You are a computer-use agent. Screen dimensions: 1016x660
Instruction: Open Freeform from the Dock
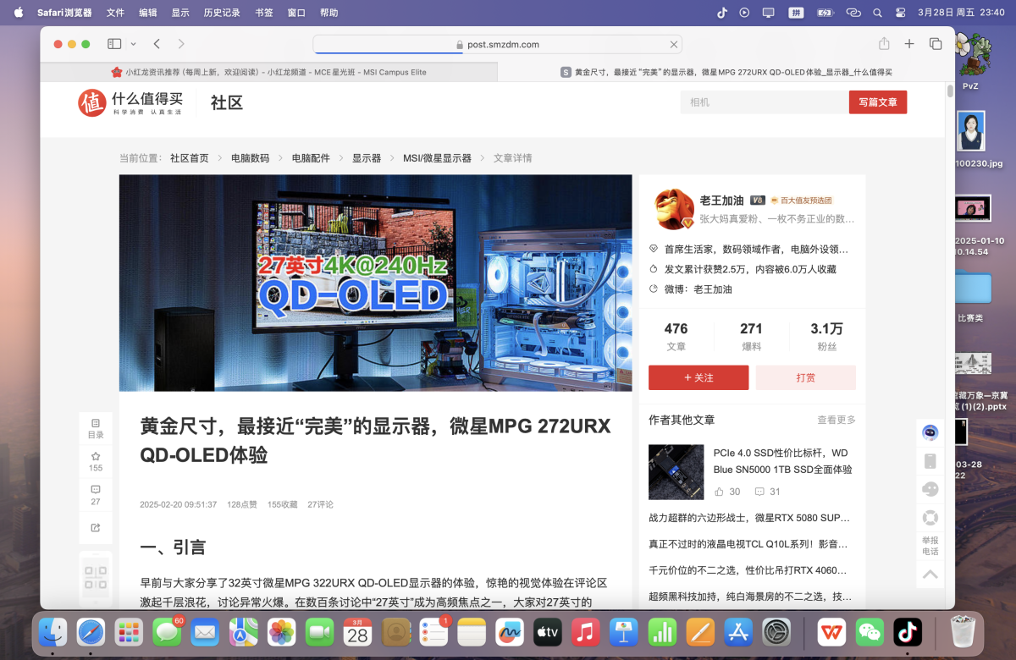pos(509,631)
